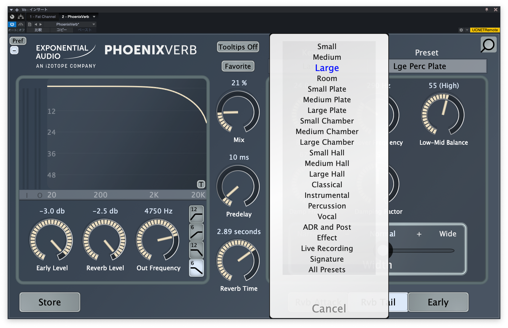The image size is (508, 328).
Task: Open preset search magnifier icon
Action: pyautogui.click(x=488, y=45)
